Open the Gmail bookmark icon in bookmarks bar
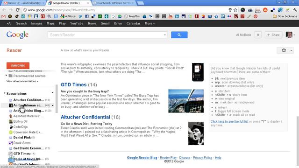The width and height of the screenshot is (299, 168). (3, 16)
